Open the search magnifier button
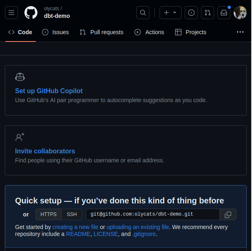Screen dimensions: 252x251 point(143,13)
